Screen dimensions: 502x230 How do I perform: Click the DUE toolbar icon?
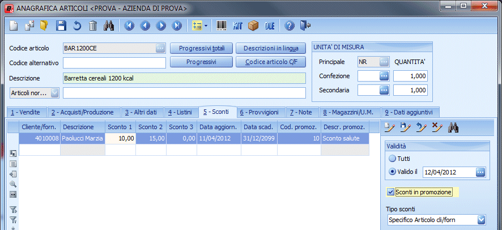[x=270, y=26]
